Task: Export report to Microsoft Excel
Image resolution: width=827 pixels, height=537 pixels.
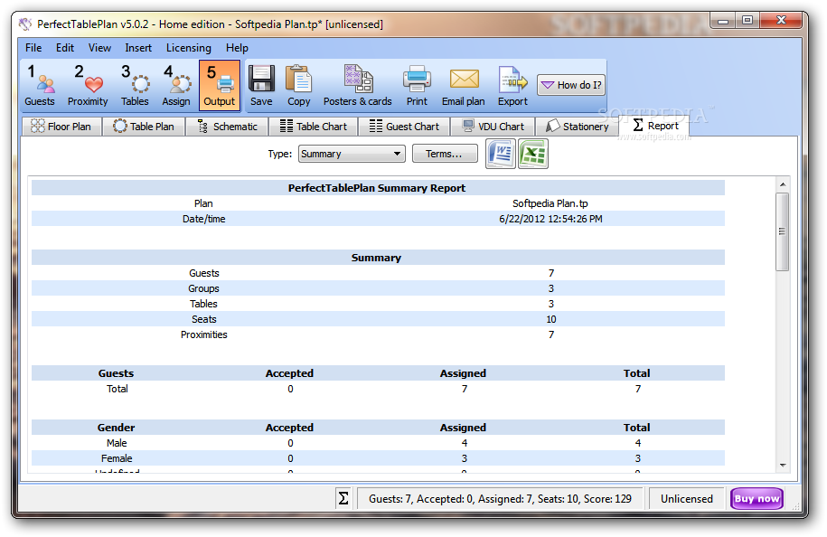Action: (x=533, y=154)
